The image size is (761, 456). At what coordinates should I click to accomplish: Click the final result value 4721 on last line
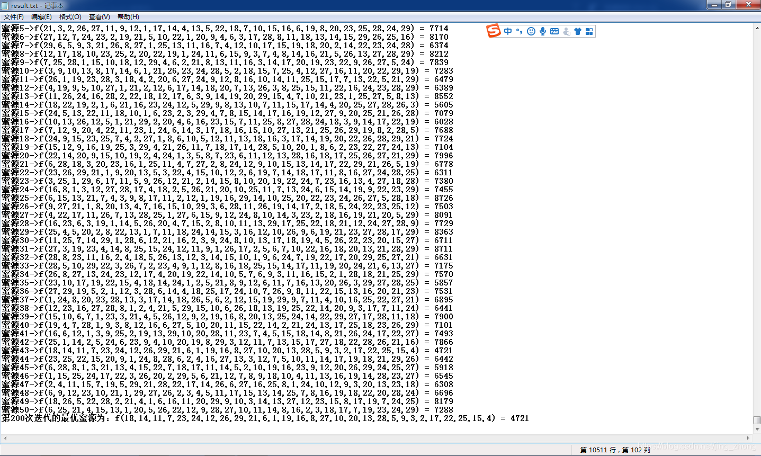point(520,418)
